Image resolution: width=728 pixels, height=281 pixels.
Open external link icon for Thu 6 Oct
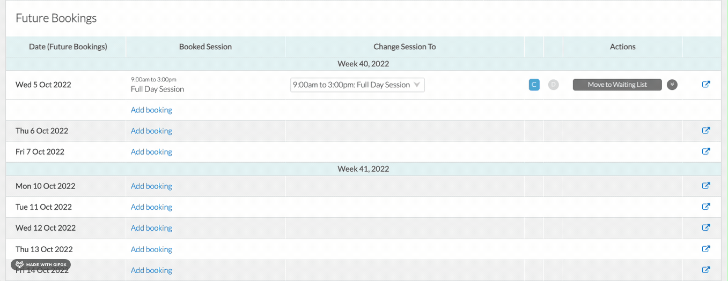[706, 130]
